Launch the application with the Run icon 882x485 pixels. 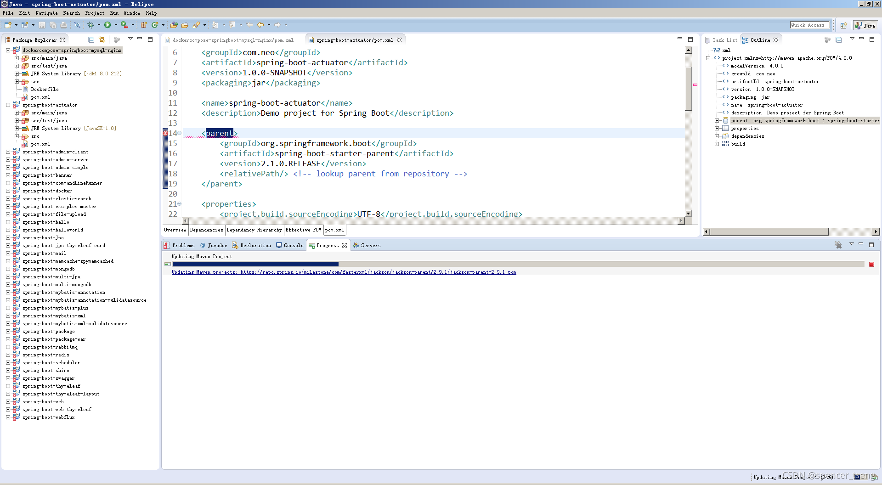(108, 25)
